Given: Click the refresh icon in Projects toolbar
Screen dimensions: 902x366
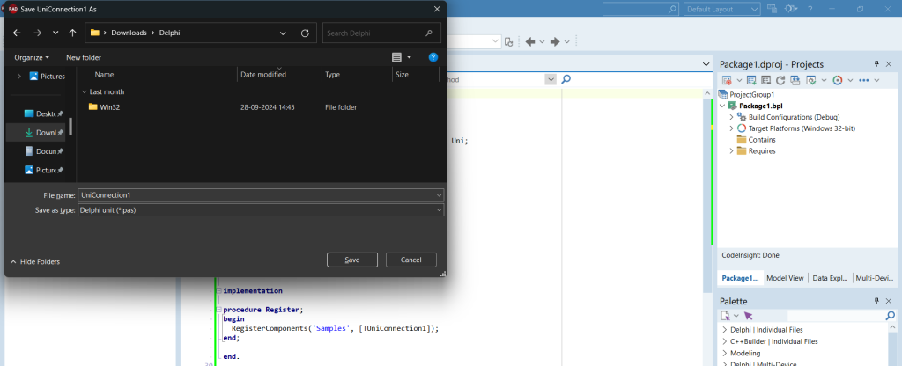Looking at the screenshot, I should coord(780,80).
